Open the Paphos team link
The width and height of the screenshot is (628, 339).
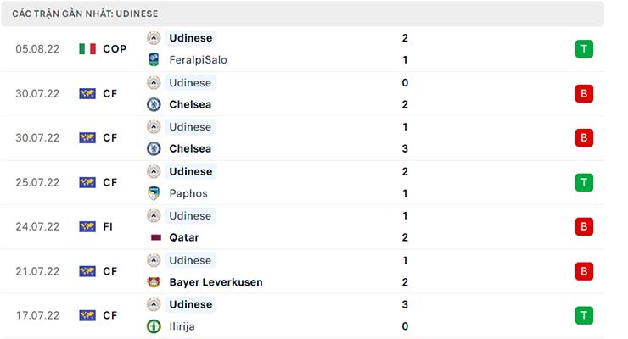click(x=188, y=193)
